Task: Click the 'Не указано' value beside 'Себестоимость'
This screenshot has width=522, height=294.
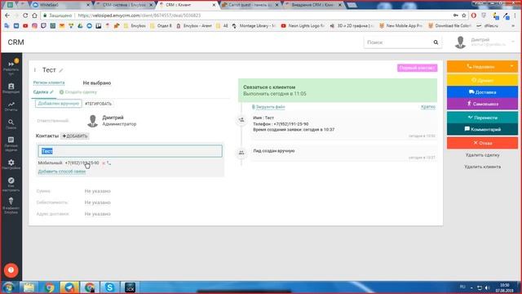Action: 98,203
